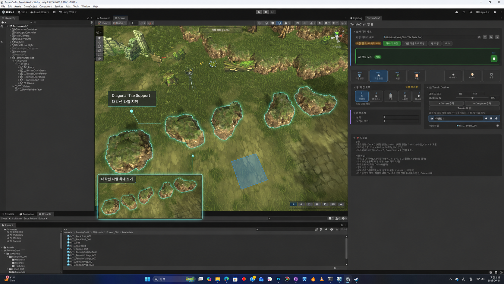Open Windows Start menu

point(147,279)
